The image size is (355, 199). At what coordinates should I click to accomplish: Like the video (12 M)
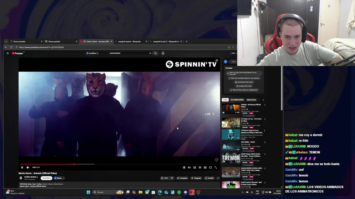[x=164, y=178]
